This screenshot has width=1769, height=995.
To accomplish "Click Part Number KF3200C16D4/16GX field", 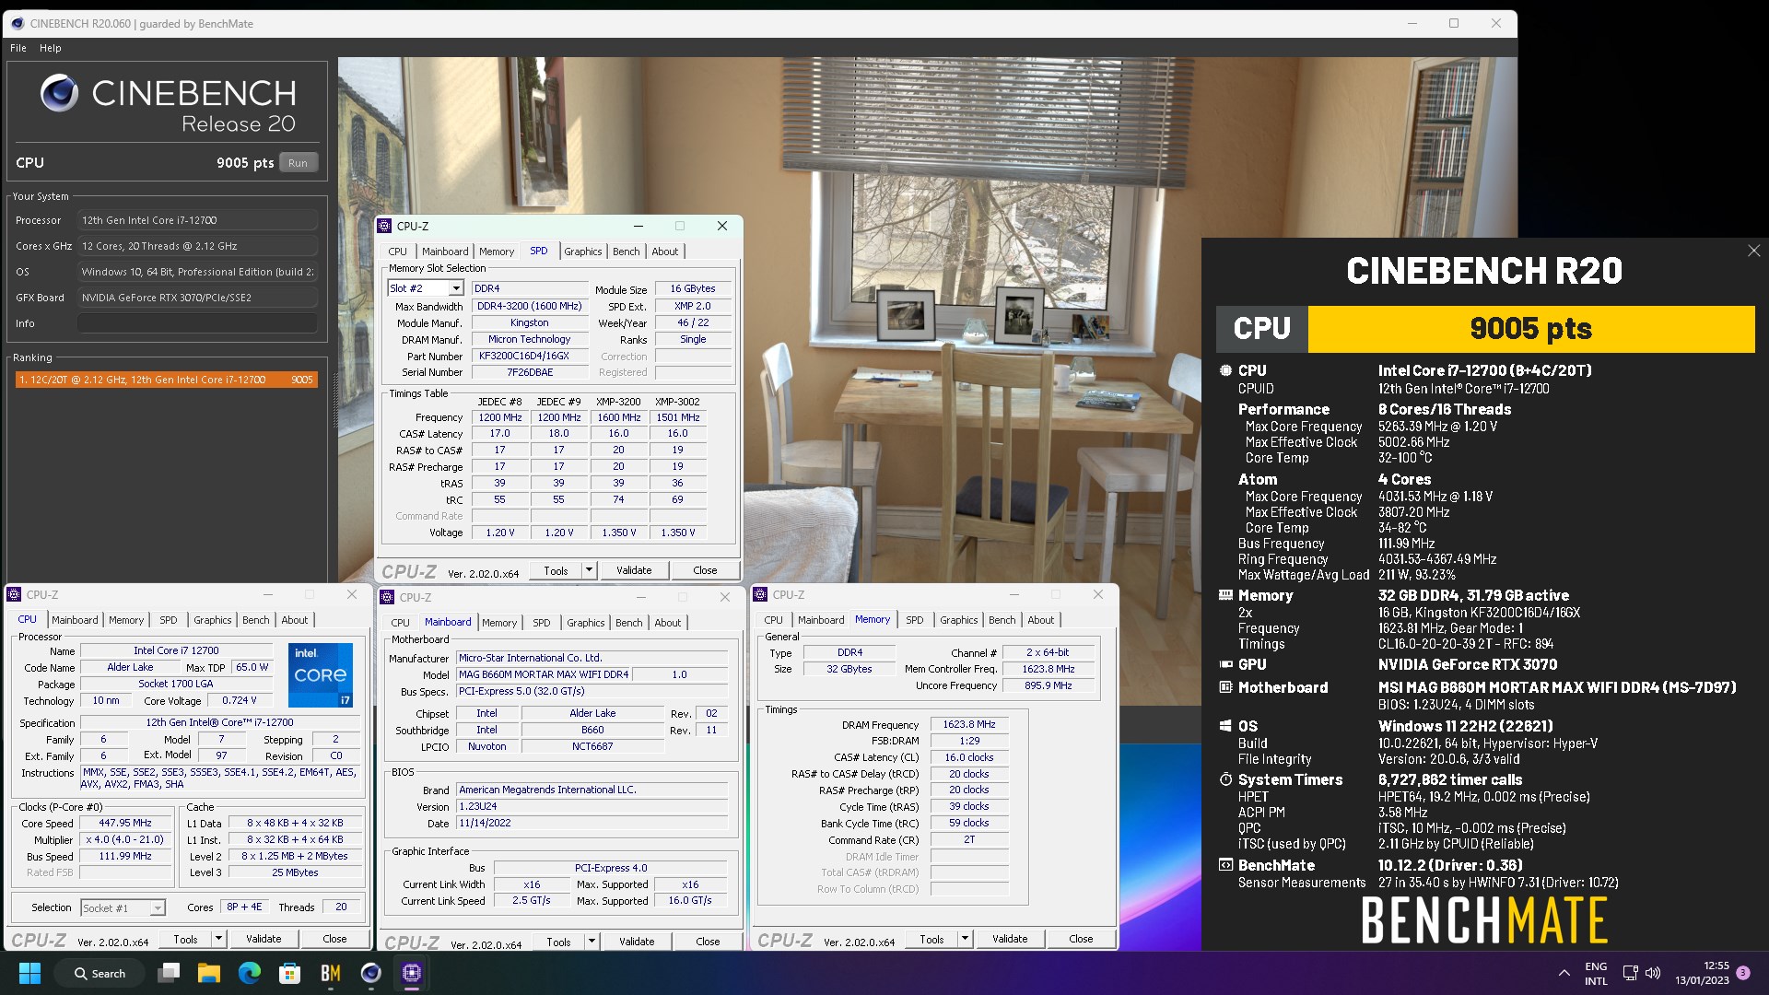I will coord(530,356).
